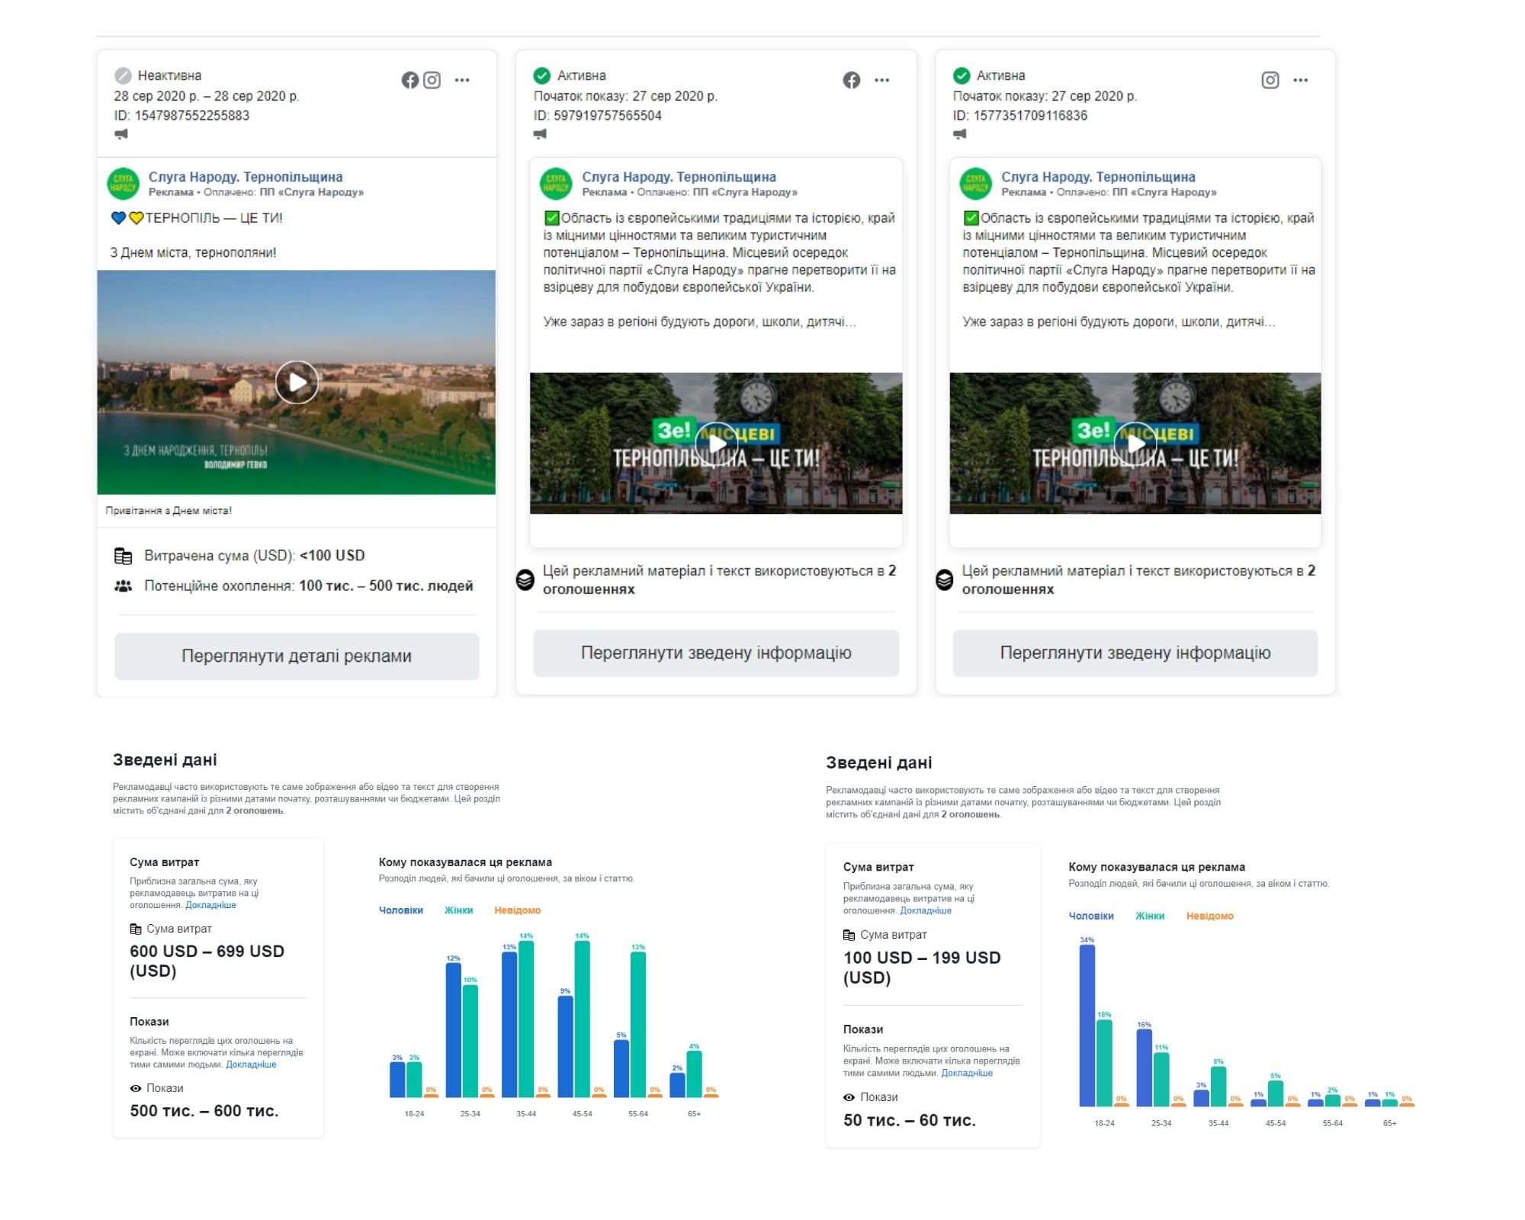Image resolution: width=1525 pixels, height=1220 pixels.
Task: Click the 600 USD – 699 USD amount
Action: (x=207, y=961)
